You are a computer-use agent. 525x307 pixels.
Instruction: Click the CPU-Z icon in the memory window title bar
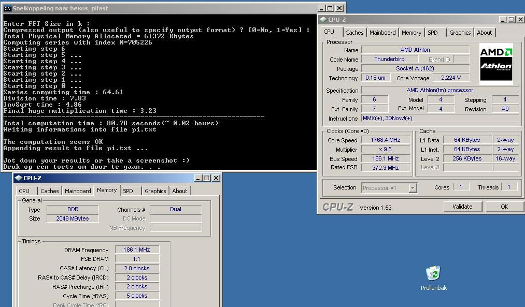tap(19, 178)
